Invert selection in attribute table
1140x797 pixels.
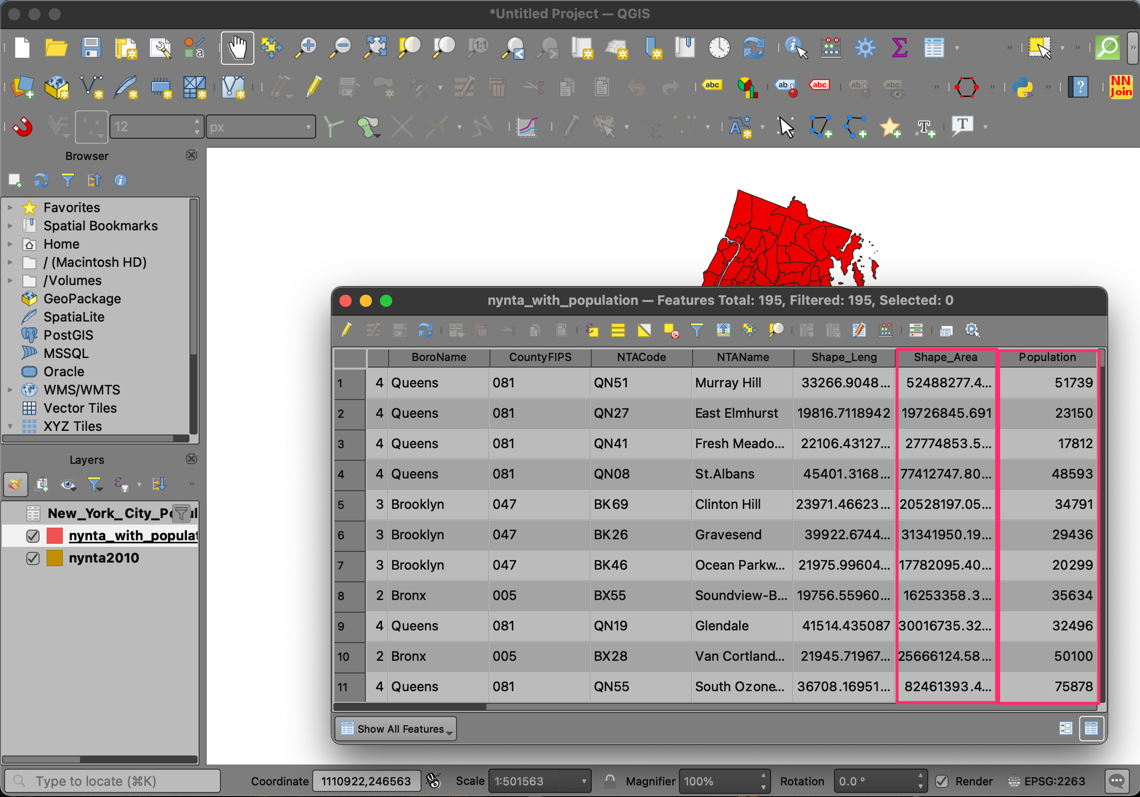[x=644, y=331]
